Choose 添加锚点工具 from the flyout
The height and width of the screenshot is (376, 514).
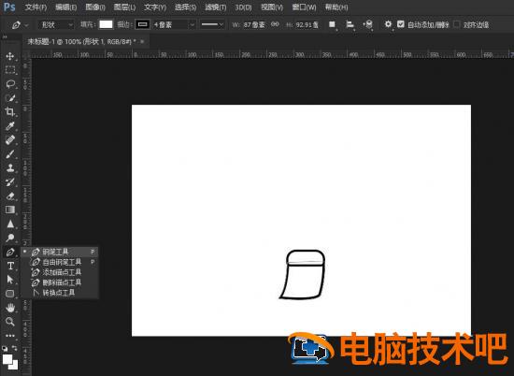pyautogui.click(x=60, y=272)
